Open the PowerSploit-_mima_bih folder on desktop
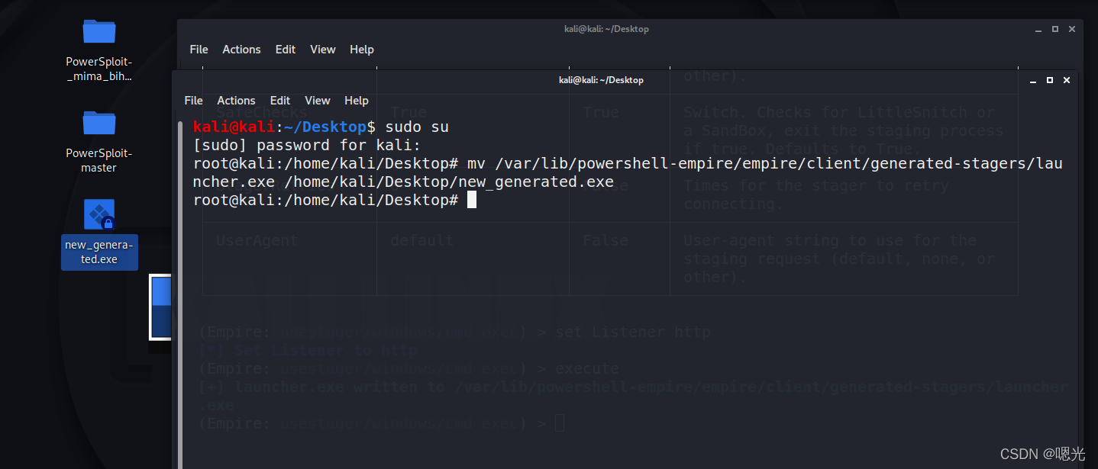 [x=99, y=32]
